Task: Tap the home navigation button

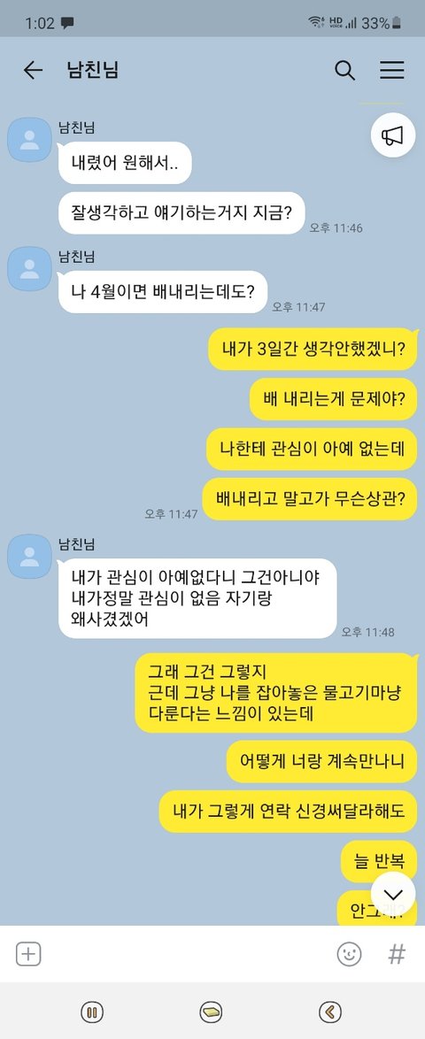Action: [211, 1012]
